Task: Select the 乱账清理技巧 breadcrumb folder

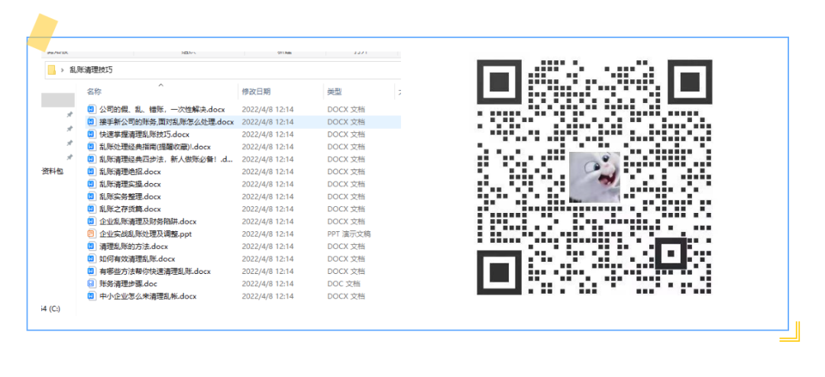Action: pos(90,70)
